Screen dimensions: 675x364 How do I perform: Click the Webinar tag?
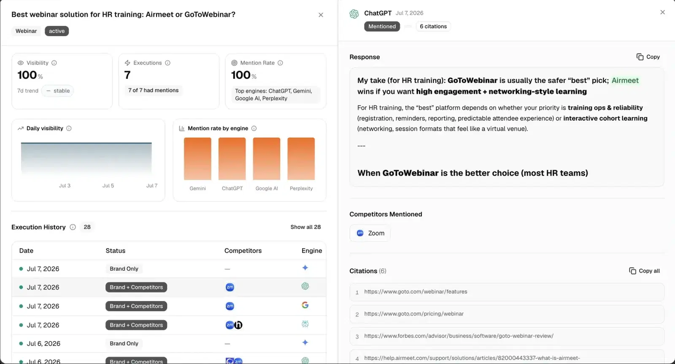(26, 31)
